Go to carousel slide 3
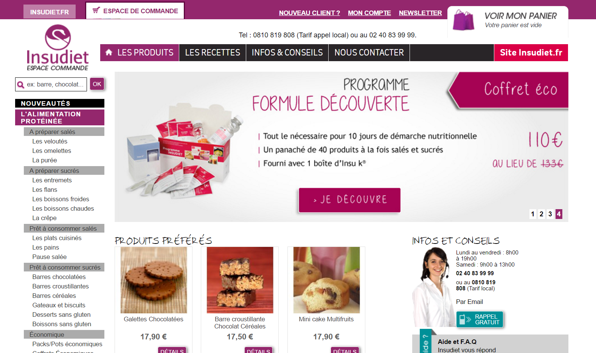 (x=550, y=214)
